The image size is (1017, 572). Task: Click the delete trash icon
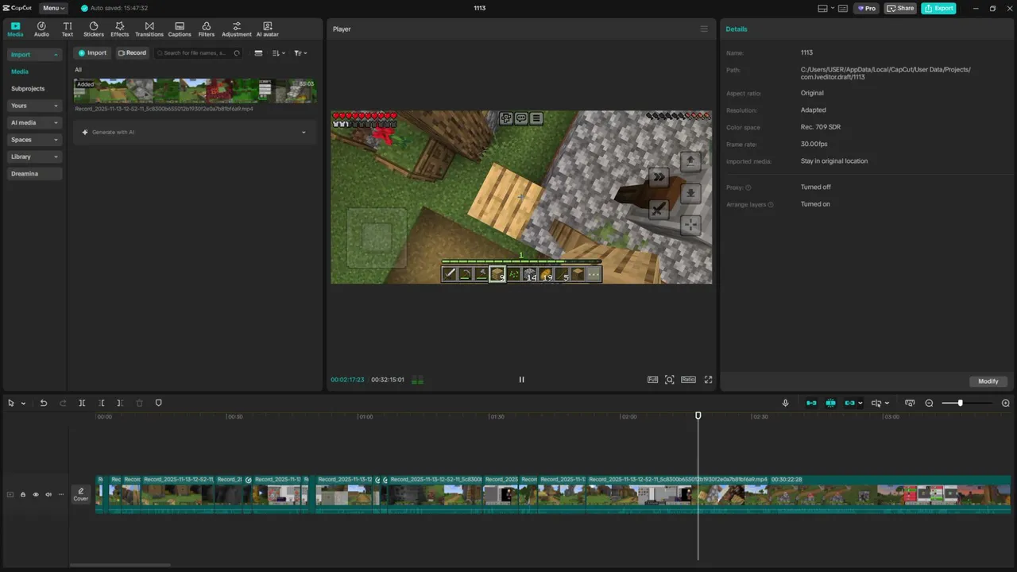point(140,404)
